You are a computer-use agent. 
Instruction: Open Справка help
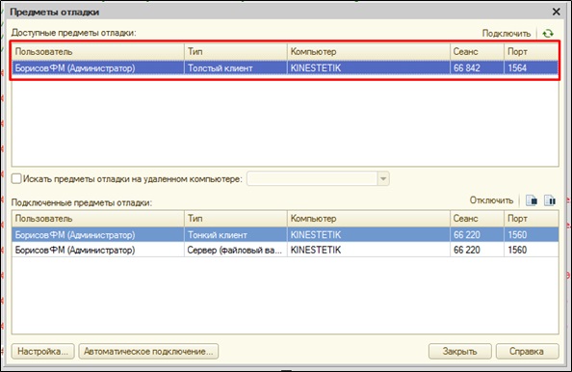[527, 351]
